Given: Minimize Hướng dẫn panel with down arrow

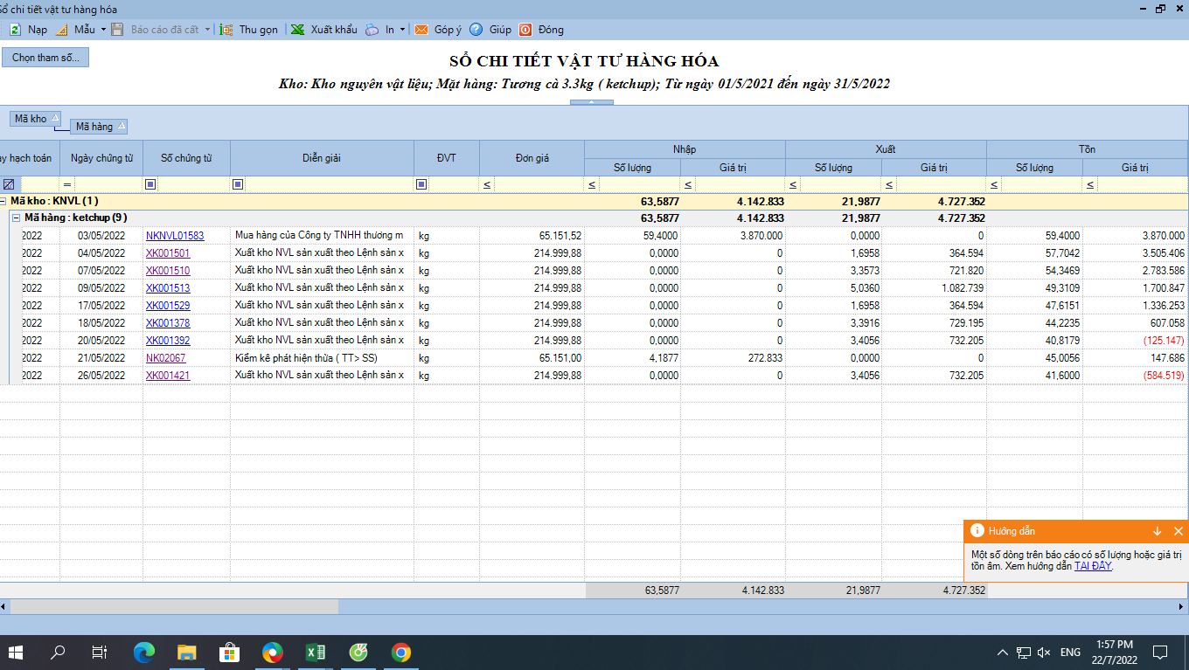Looking at the screenshot, I should pyautogui.click(x=1157, y=531).
